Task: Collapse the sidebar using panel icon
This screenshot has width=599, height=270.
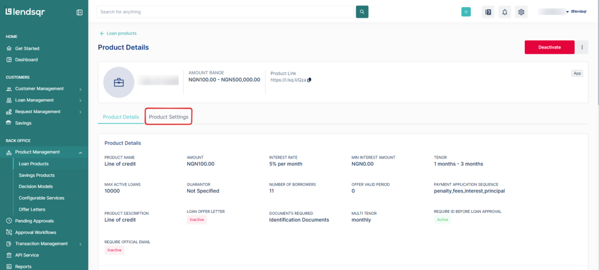Action: pyautogui.click(x=80, y=12)
